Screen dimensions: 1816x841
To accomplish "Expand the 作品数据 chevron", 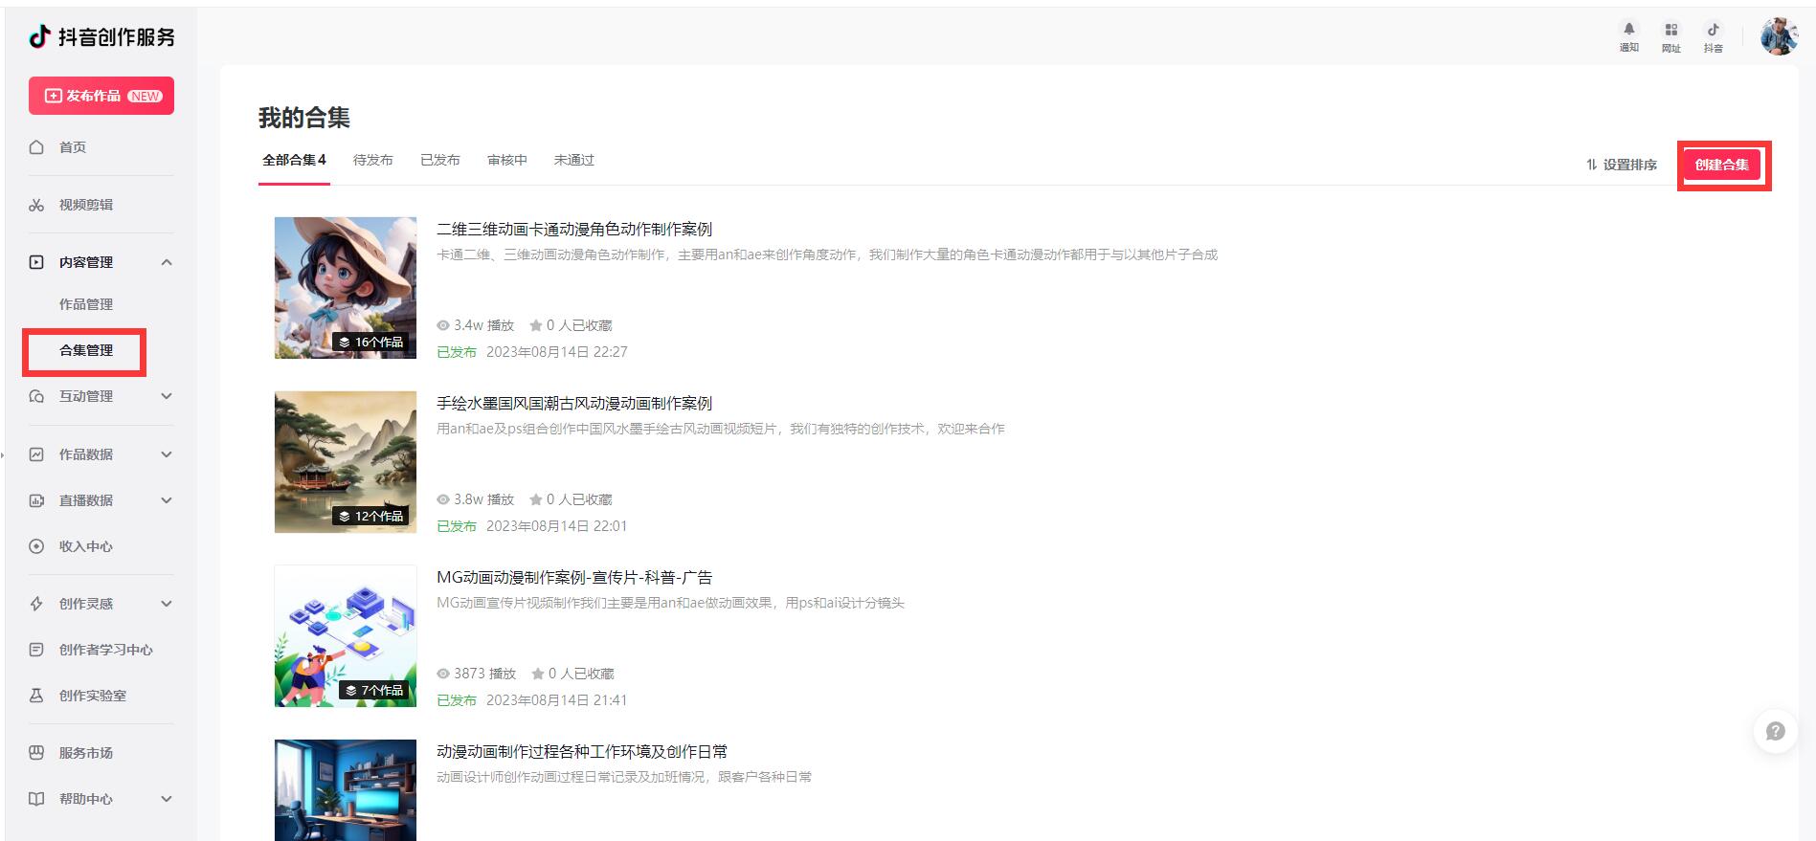I will pyautogui.click(x=167, y=454).
